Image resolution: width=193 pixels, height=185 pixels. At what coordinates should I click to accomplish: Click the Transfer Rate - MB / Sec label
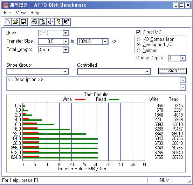(x=82, y=169)
